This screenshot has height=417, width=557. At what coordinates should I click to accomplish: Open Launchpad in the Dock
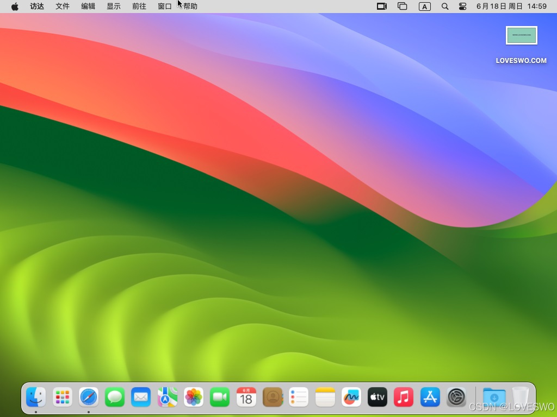[62, 397]
